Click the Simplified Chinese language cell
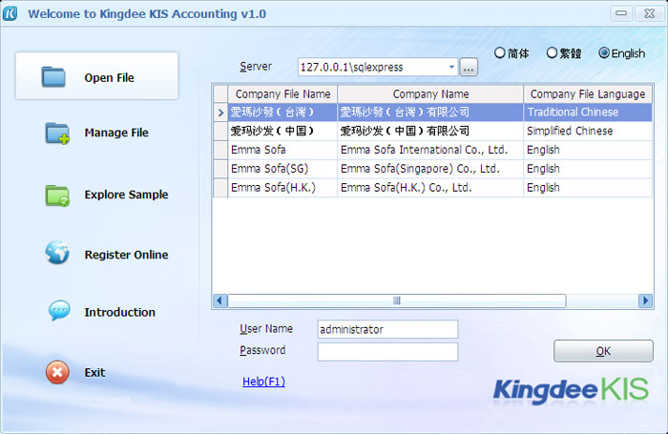The width and height of the screenshot is (668, 434). [588, 132]
